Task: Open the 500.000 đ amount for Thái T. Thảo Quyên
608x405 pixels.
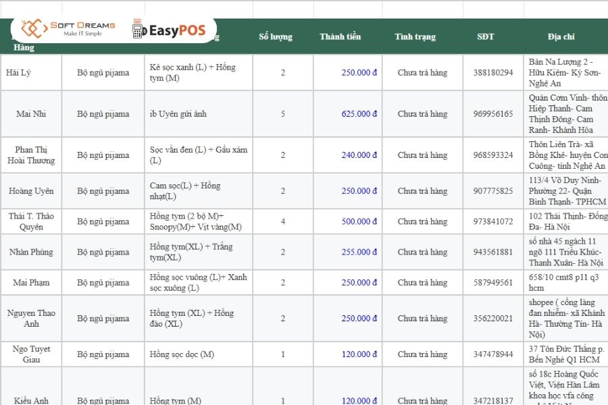Action: coord(359,221)
